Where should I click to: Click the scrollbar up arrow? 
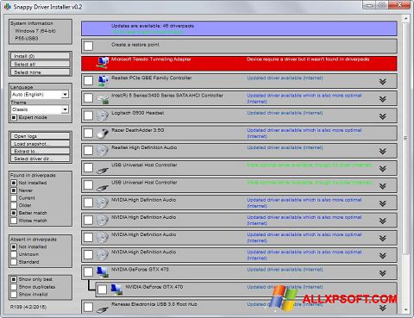coord(405,18)
